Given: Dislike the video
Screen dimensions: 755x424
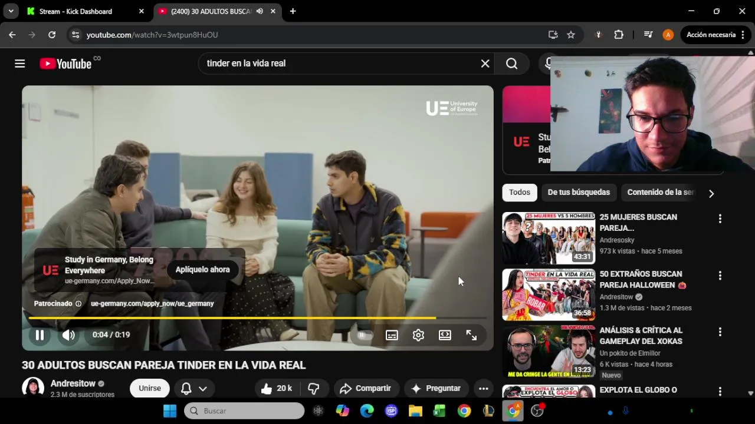Looking at the screenshot, I should pyautogui.click(x=314, y=389).
